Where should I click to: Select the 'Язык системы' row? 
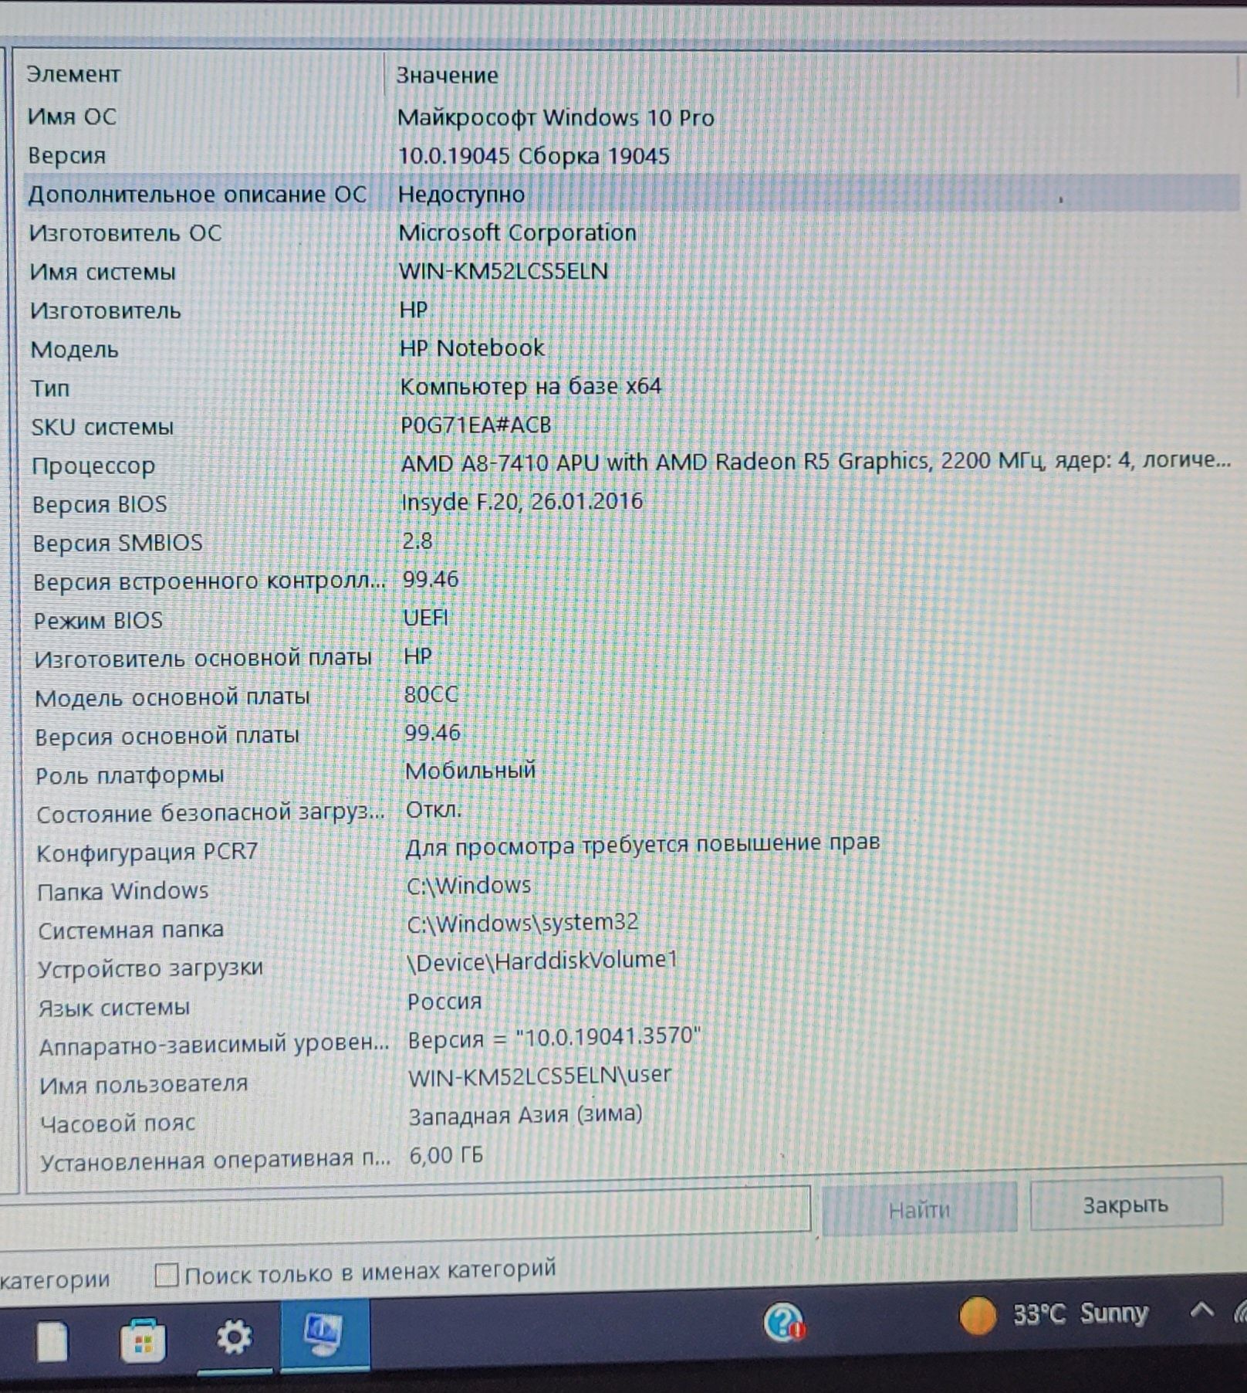pyautogui.click(x=631, y=1005)
